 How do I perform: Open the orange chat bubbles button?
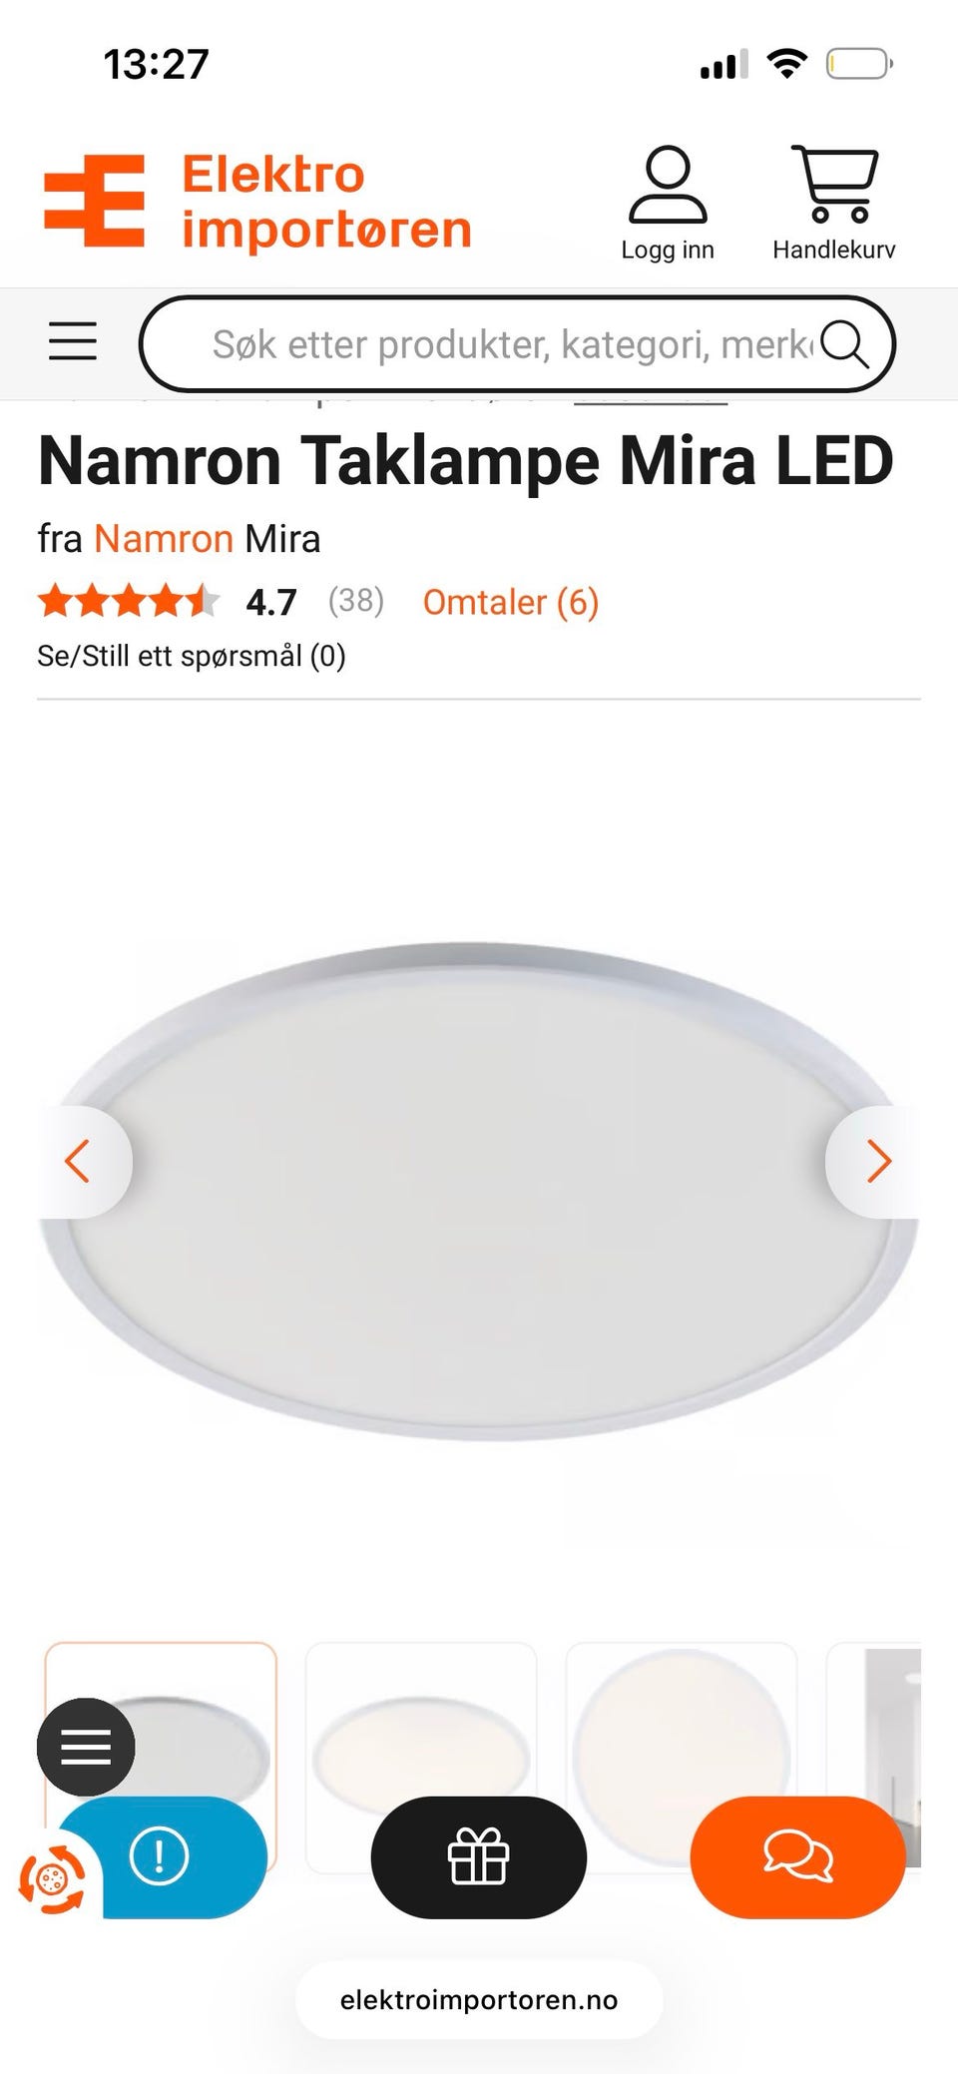(x=797, y=1856)
